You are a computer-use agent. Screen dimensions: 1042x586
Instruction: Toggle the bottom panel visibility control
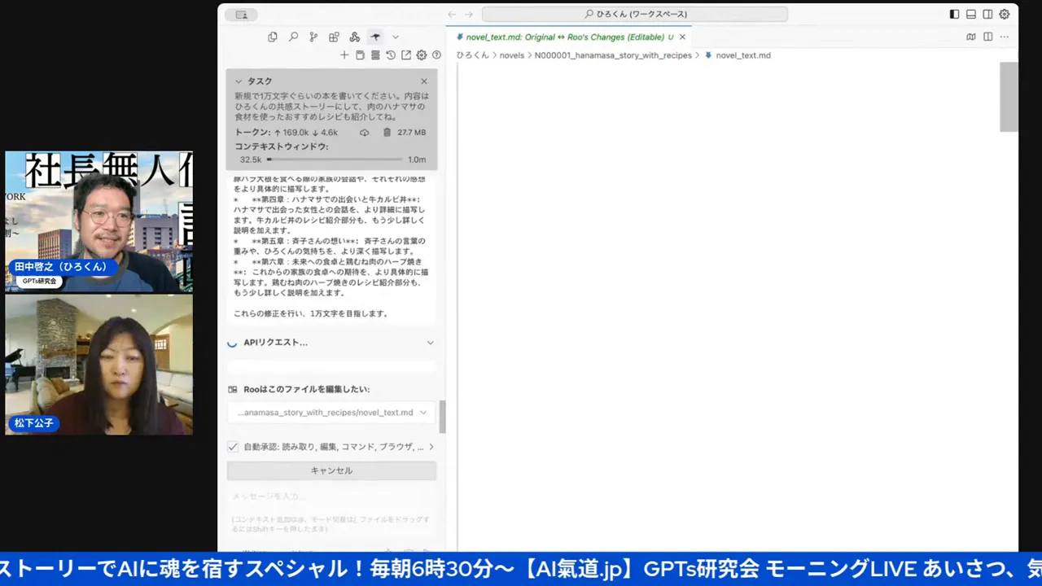point(970,14)
